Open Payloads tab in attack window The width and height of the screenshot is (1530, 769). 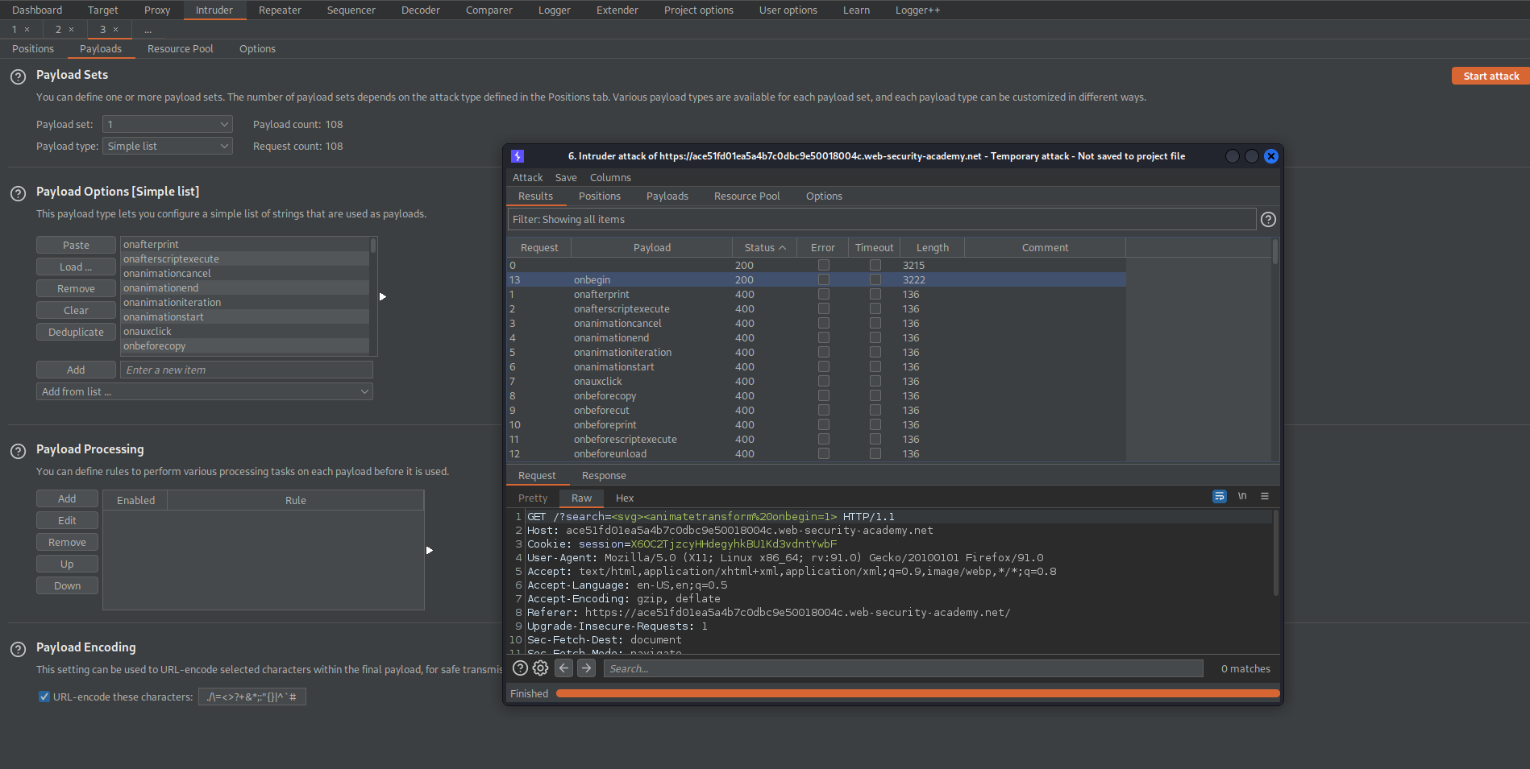point(667,196)
